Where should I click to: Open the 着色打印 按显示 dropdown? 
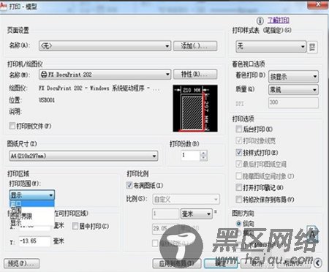293,77
